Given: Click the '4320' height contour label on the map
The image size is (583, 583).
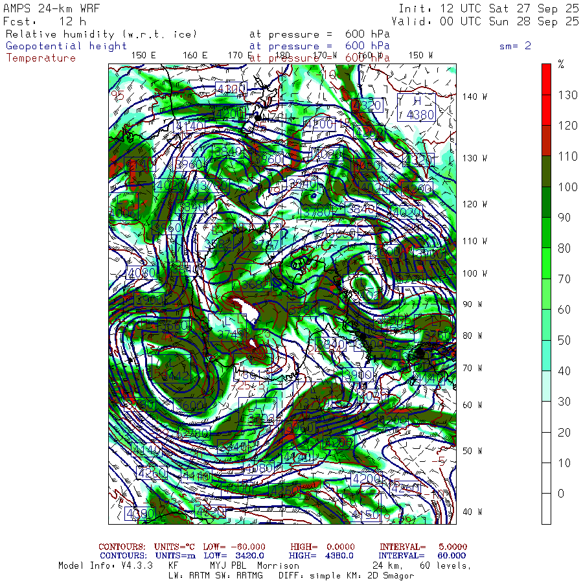Looking at the screenshot, I should click(x=367, y=105).
